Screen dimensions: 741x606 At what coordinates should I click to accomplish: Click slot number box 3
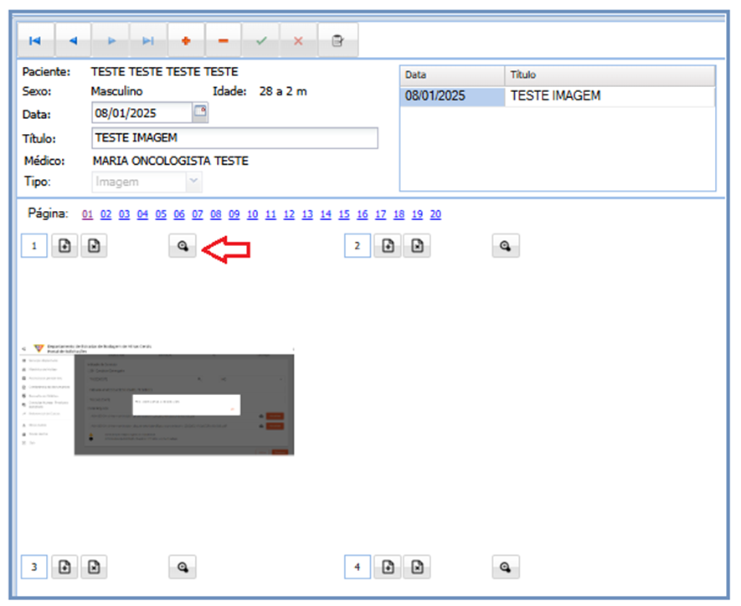click(34, 567)
